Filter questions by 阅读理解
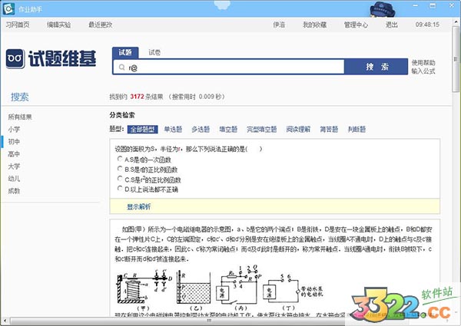461x326 pixels. (x=298, y=130)
